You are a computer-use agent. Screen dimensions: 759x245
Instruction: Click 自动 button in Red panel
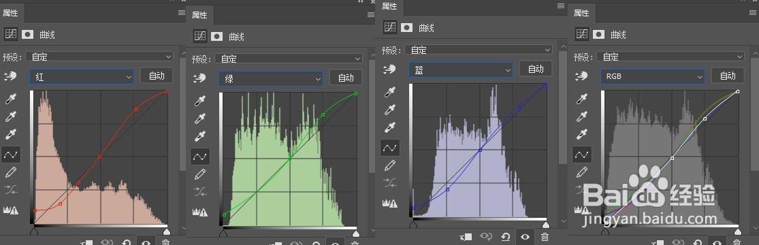click(x=157, y=76)
